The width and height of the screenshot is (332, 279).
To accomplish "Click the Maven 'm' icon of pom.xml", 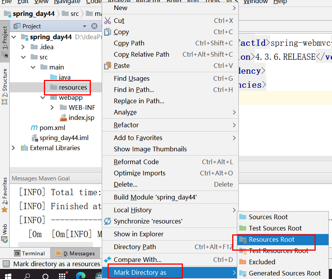I will pos(34,128).
